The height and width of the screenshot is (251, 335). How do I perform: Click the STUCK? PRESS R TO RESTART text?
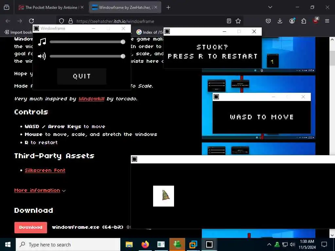[213, 52]
